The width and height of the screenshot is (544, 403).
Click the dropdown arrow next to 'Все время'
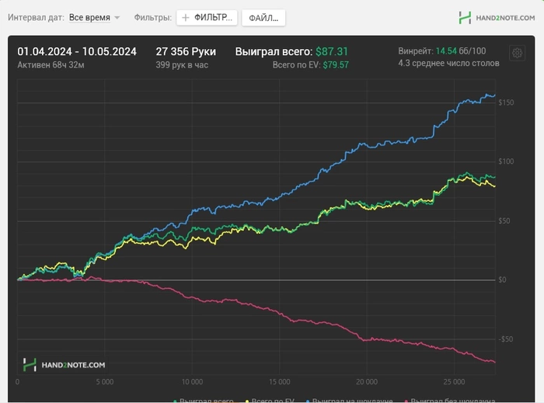[117, 18]
